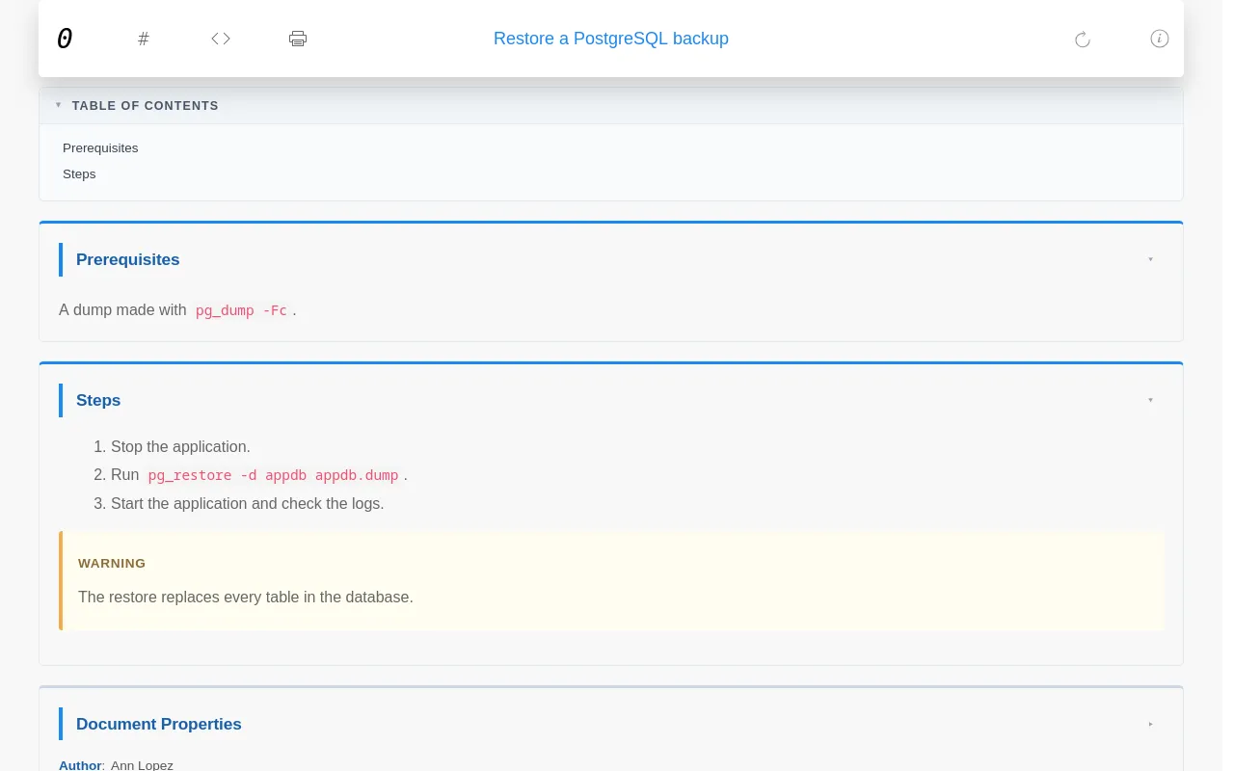The height and width of the screenshot is (771, 1234).
Task: Click the Prerequisites section heading
Action: (128, 259)
